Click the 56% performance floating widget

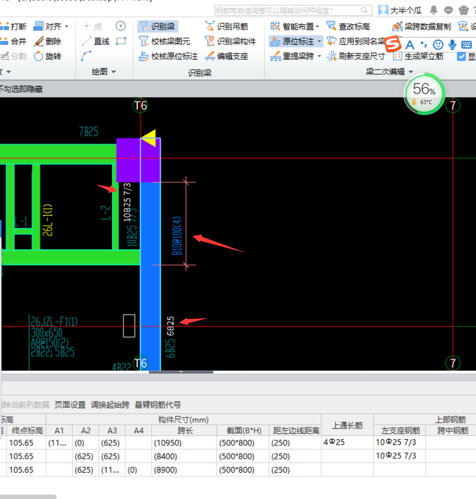point(424,94)
